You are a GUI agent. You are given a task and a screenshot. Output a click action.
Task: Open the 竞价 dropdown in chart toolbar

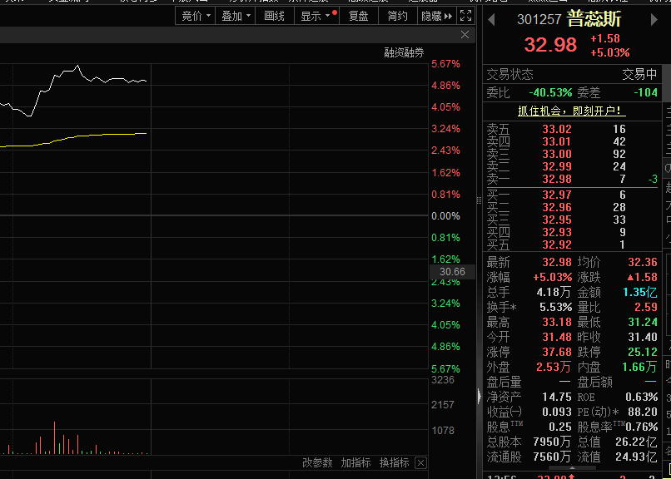[x=195, y=17]
